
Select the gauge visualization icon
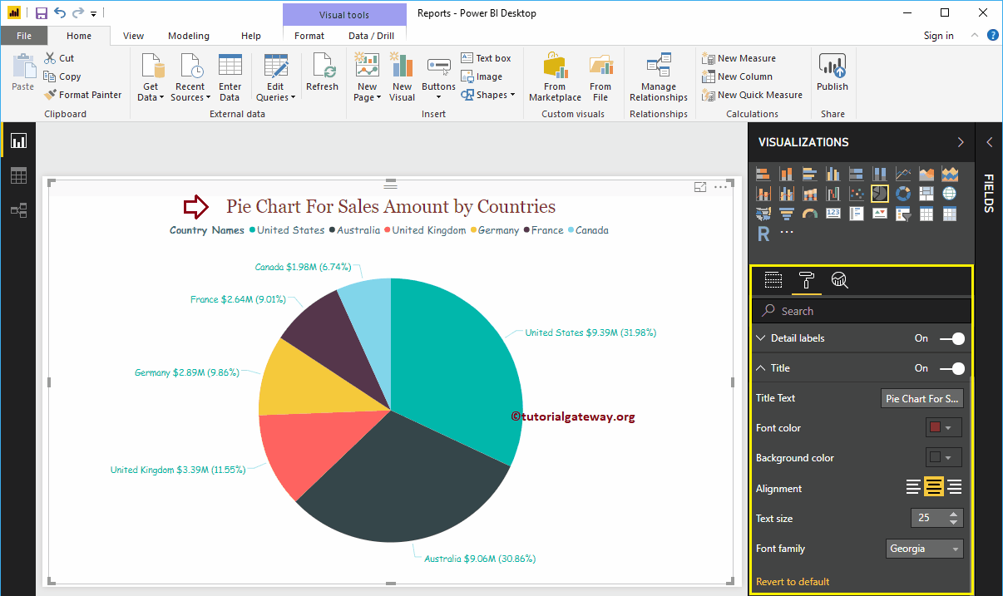pos(808,214)
